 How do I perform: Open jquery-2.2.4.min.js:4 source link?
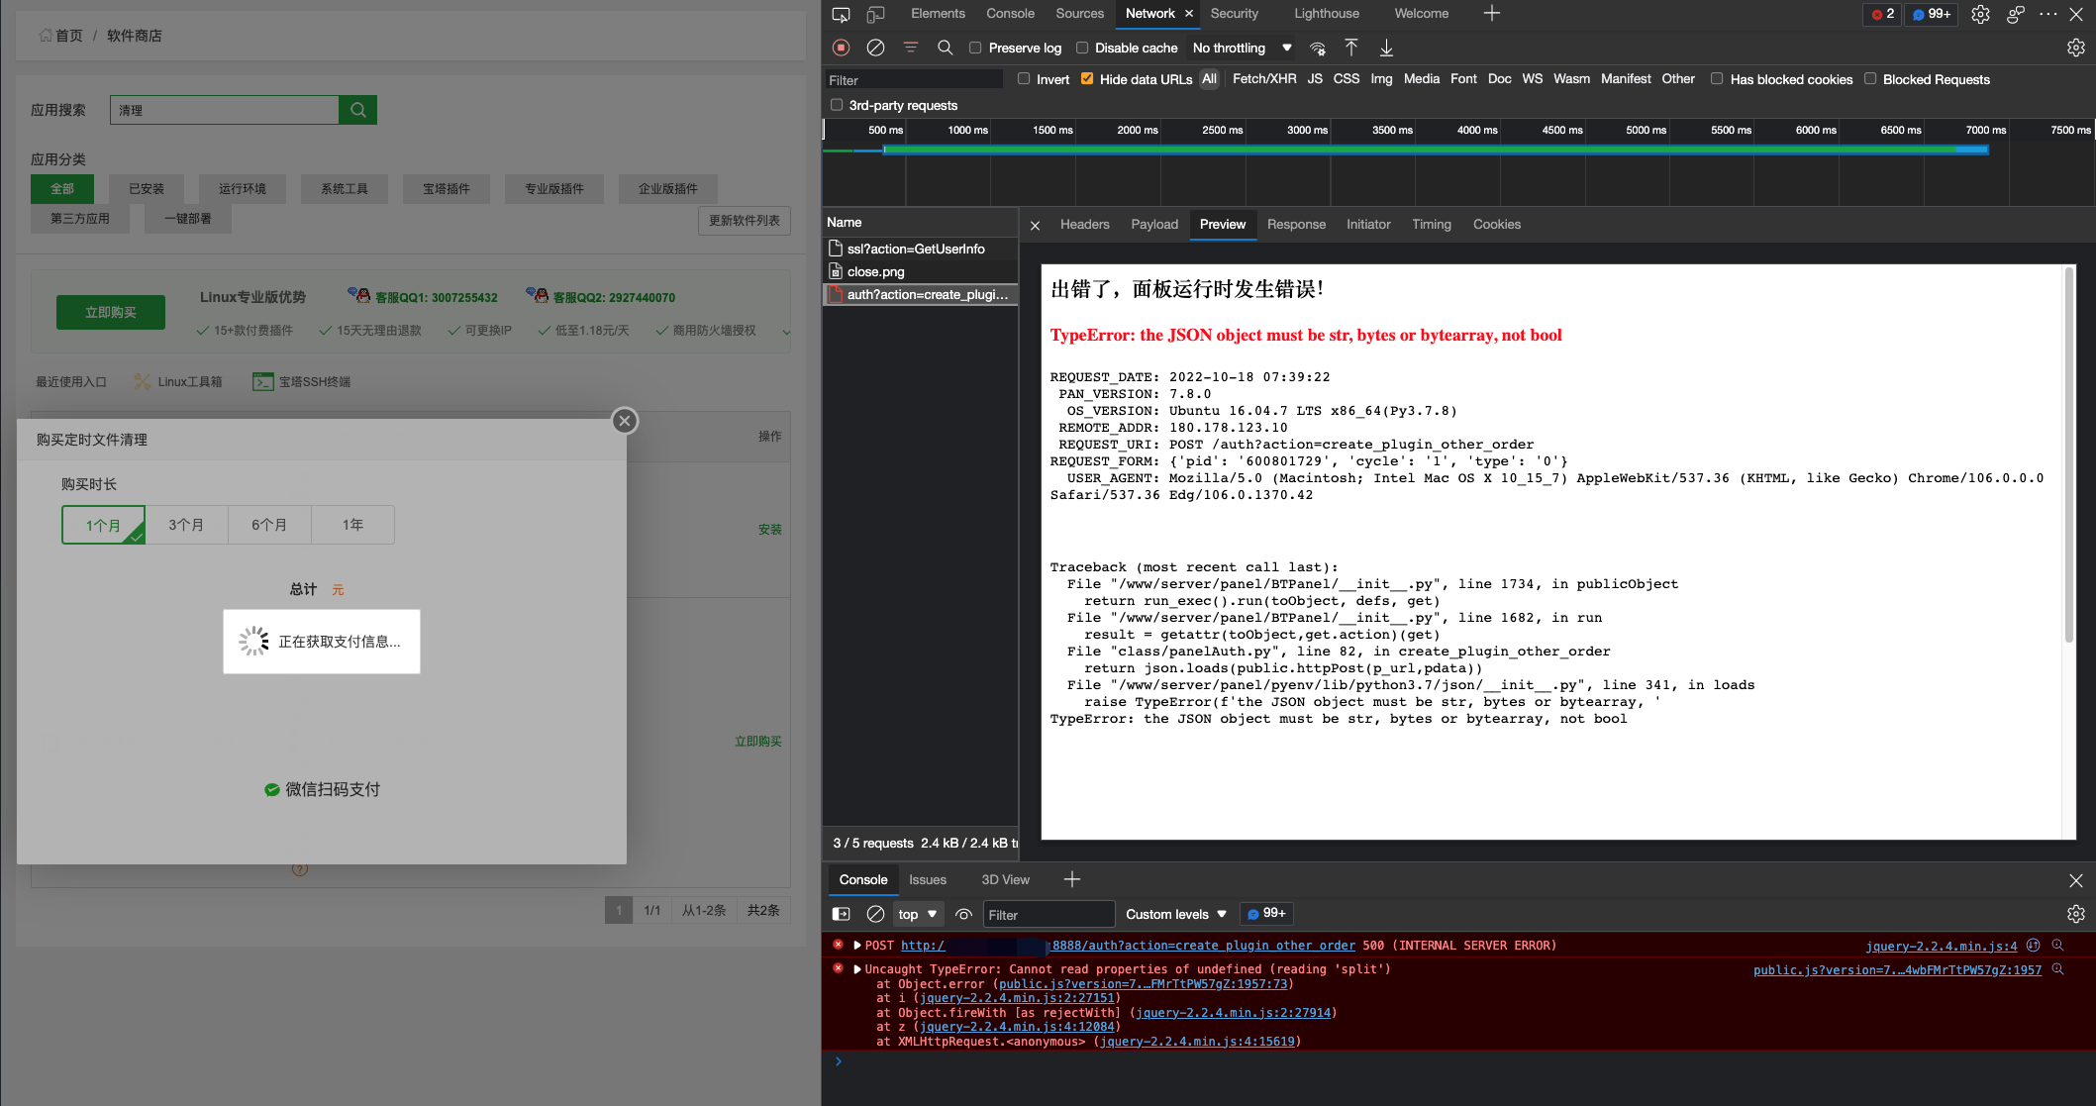[x=1941, y=946]
